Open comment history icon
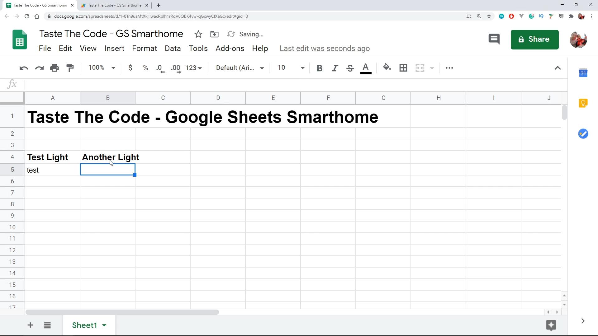598x336 pixels. [x=494, y=39]
